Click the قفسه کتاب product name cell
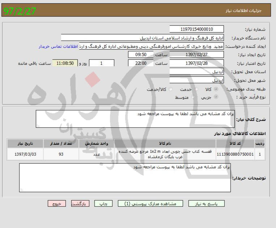 [x=165, y=154]
